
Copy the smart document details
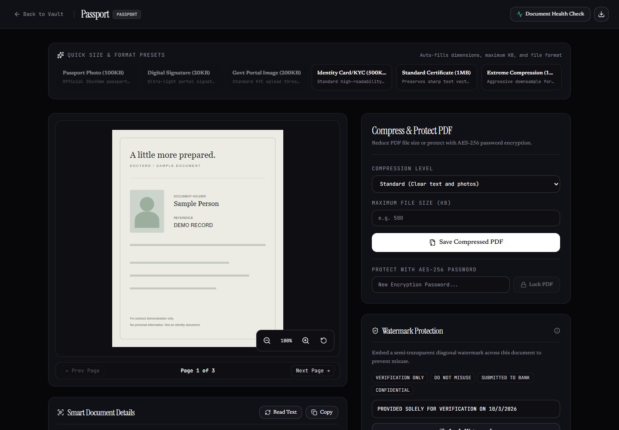322,412
